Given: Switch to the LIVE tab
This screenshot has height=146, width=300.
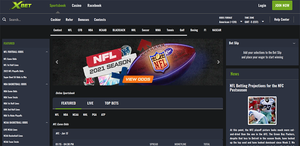Looking at the screenshot, I should (x=90, y=103).
